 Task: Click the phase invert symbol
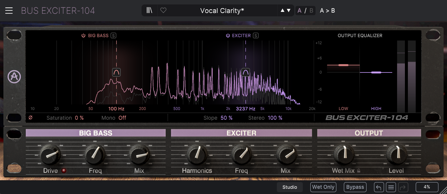point(31,118)
